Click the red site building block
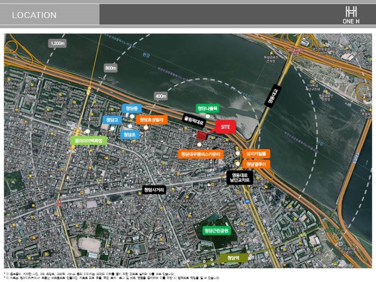 pos(202,135)
